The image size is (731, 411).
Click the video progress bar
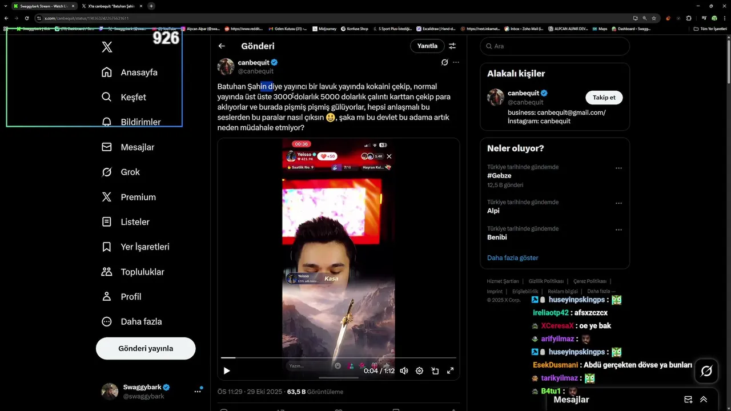point(339,358)
